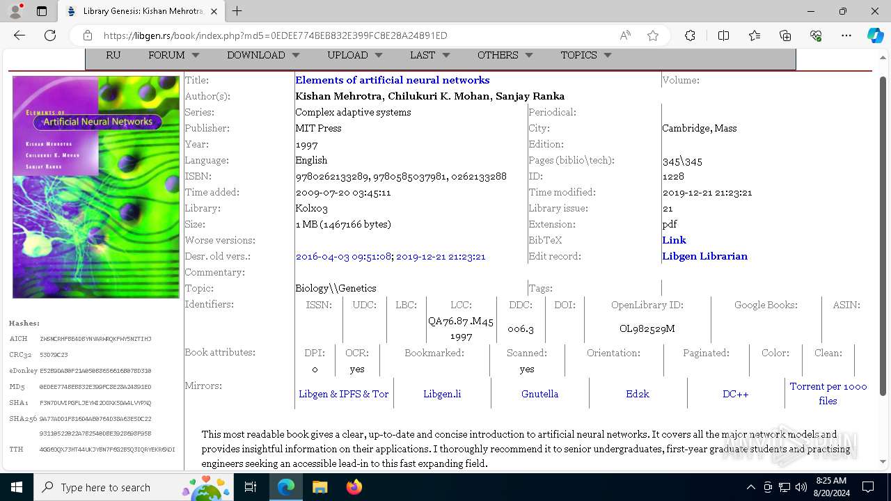
Task: Open BibTeX Link
Action: (674, 240)
